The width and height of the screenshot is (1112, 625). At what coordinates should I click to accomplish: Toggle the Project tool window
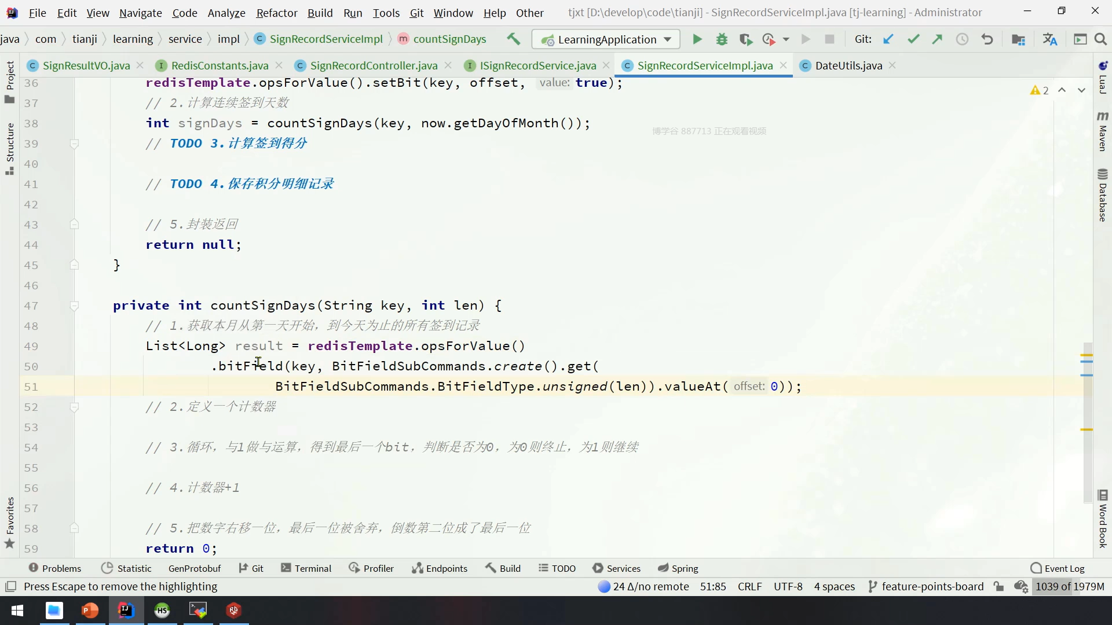coord(9,81)
